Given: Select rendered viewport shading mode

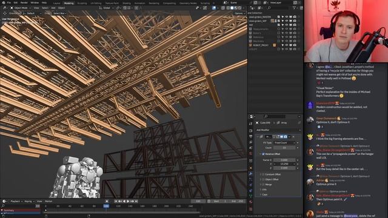Looking at the screenshot, I should coord(240,8).
